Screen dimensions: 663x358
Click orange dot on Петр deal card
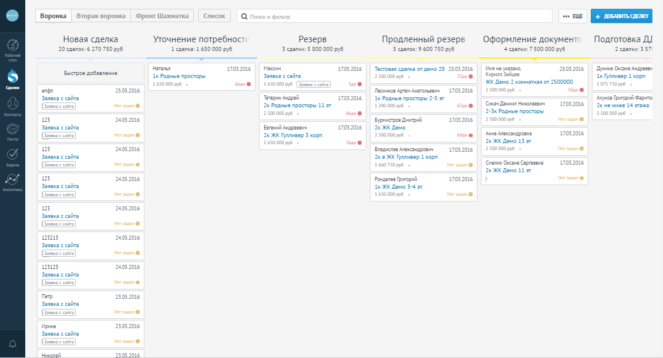(138, 312)
